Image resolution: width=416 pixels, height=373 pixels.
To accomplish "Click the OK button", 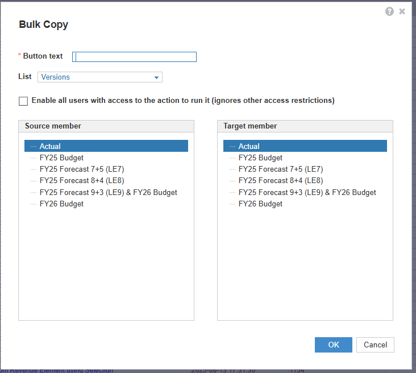I will 334,345.
